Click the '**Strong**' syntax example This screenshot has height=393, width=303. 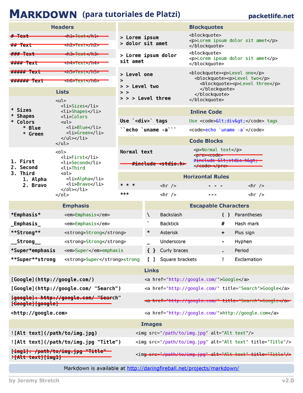[x=25, y=233]
